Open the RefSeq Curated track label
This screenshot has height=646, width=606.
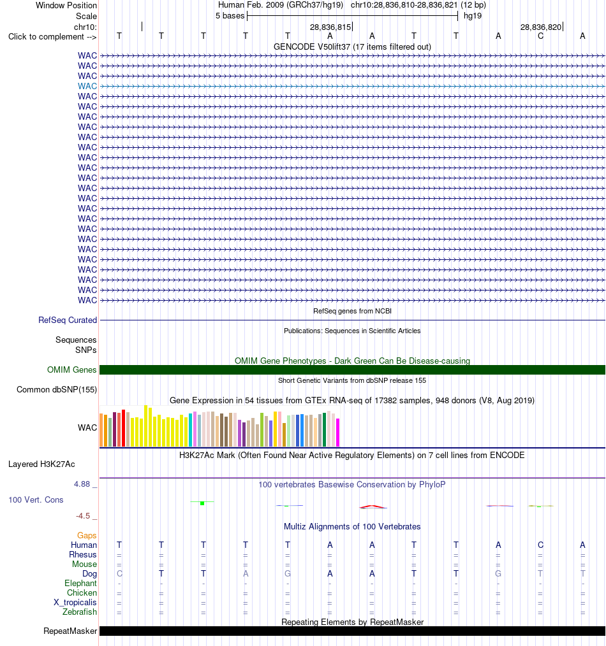(x=68, y=320)
